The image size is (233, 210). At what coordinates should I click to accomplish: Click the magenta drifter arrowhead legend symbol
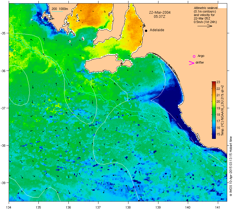point(192,63)
